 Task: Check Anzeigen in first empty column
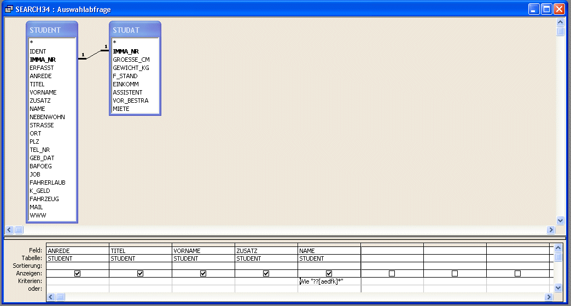(x=392, y=273)
